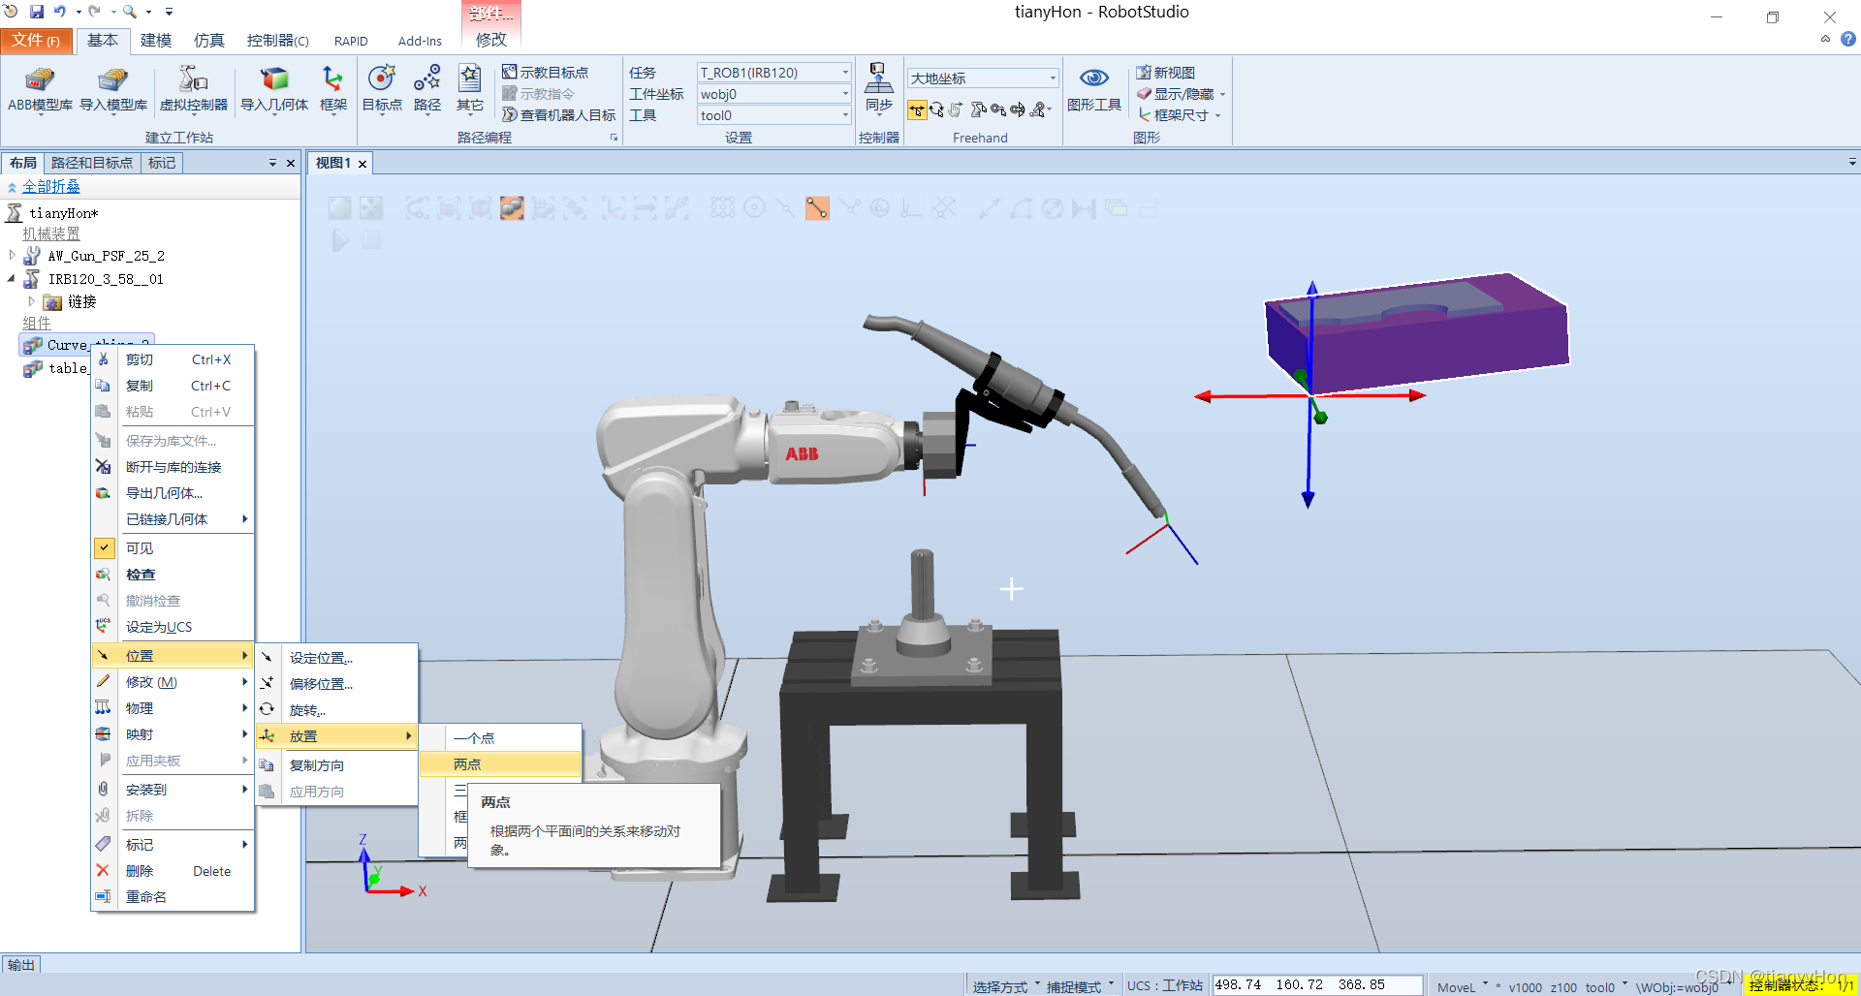
Task: Open the 仿真 ribbon tab
Action: (208, 40)
